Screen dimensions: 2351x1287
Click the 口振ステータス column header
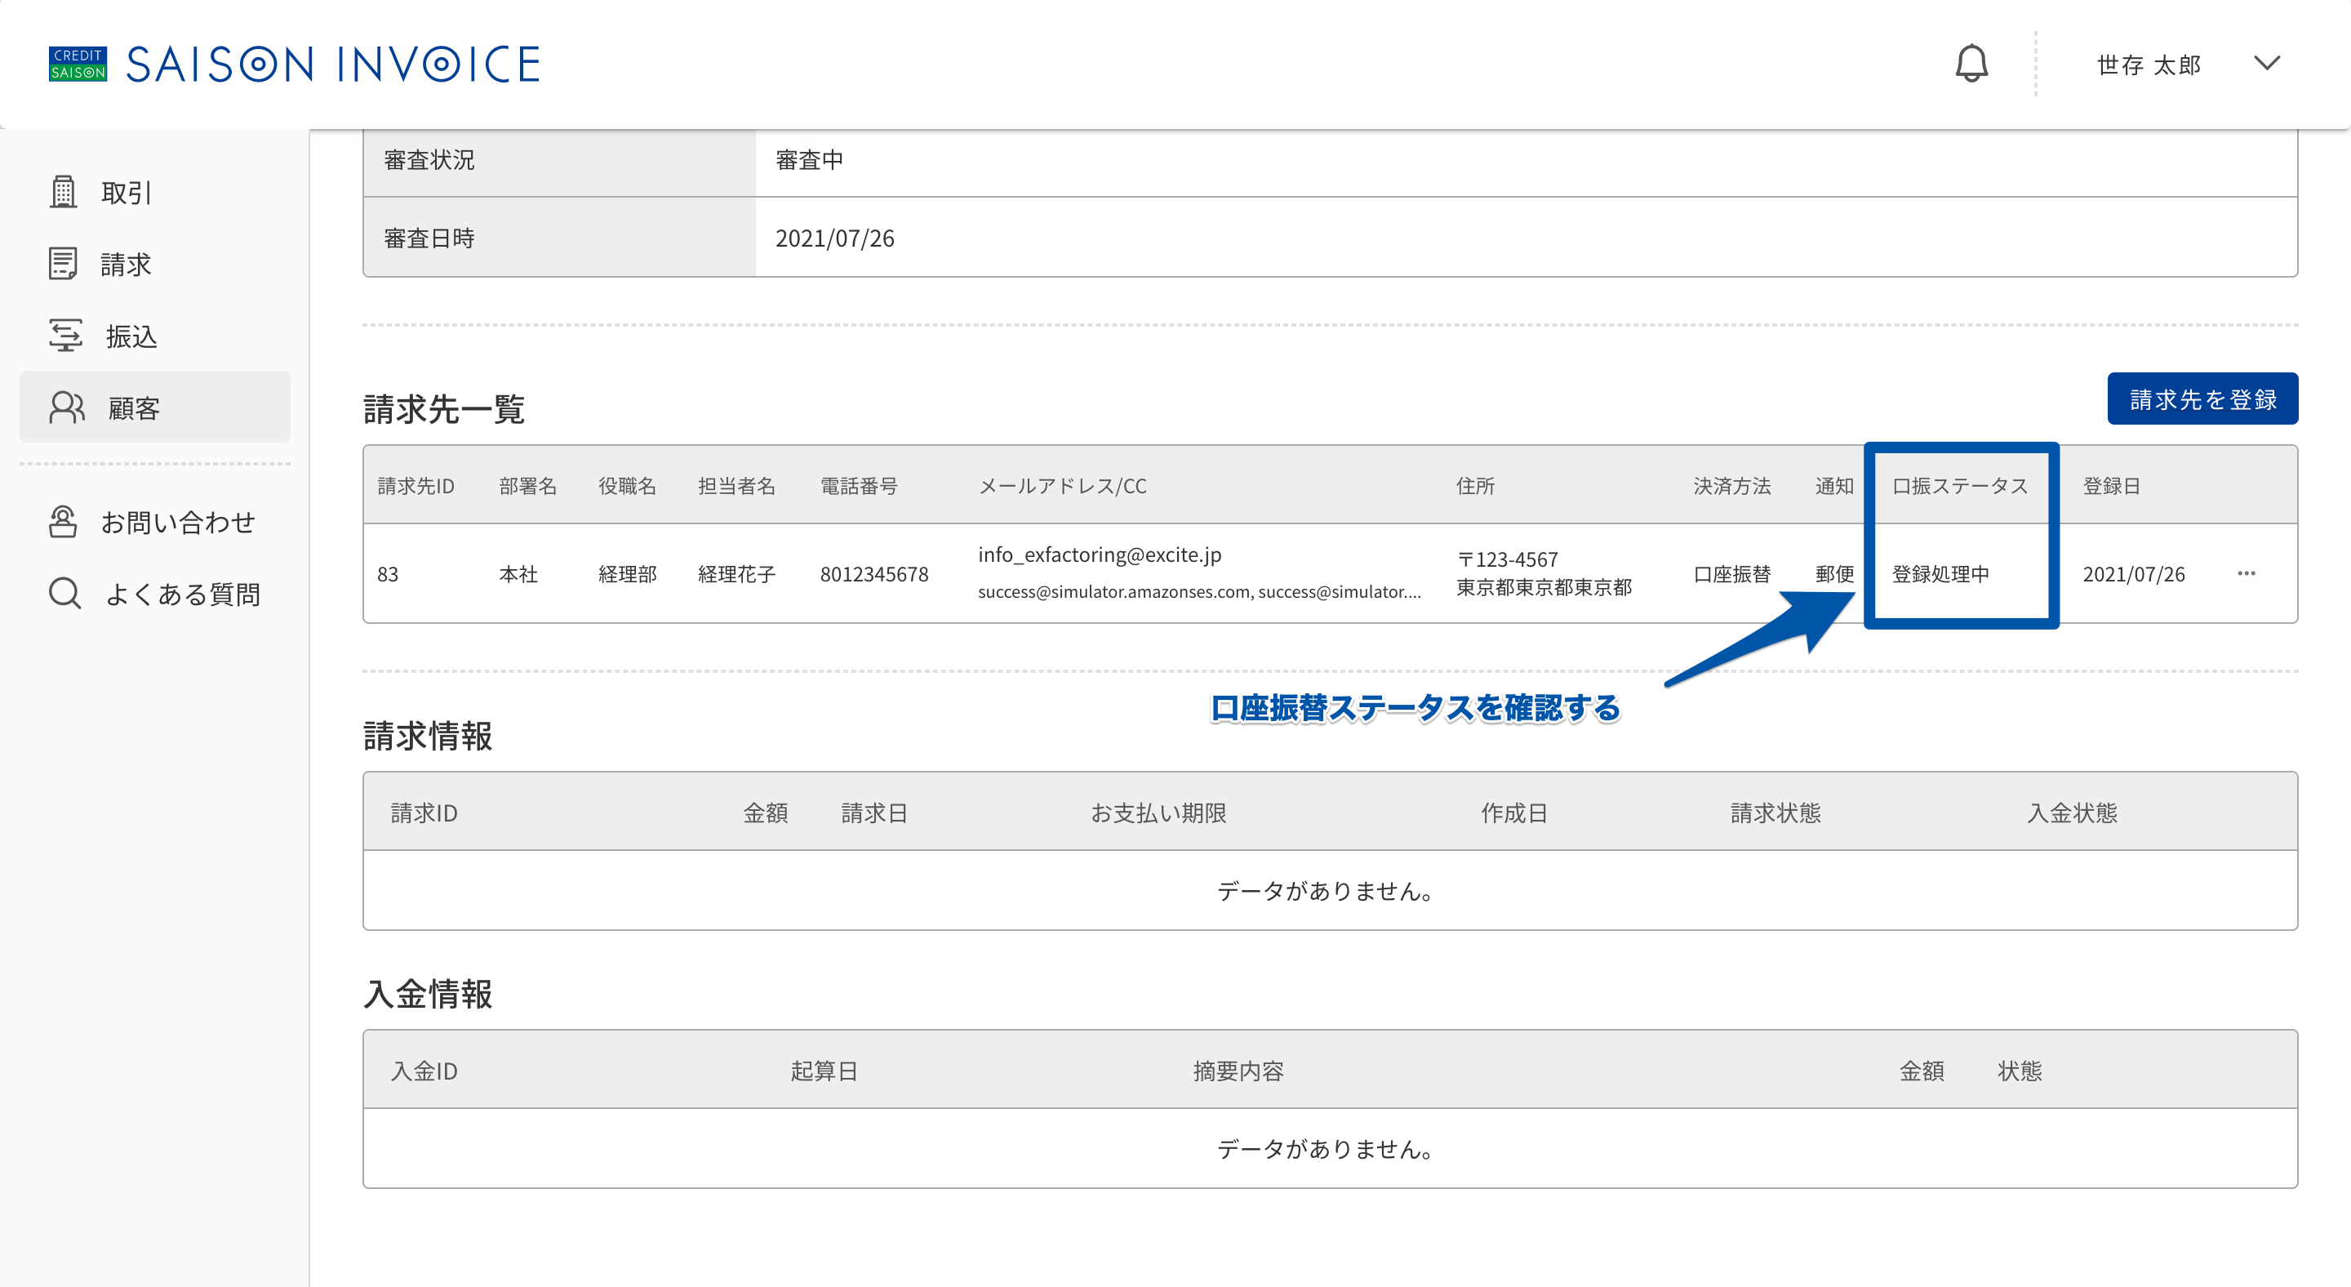click(x=1959, y=487)
